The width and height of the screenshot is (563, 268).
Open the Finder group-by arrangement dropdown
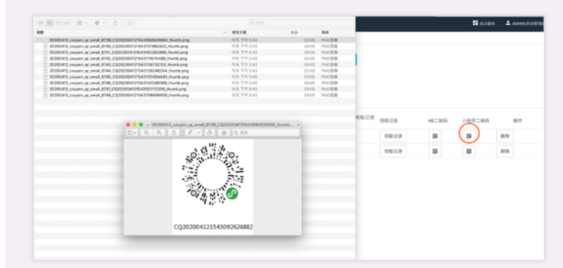point(82,23)
